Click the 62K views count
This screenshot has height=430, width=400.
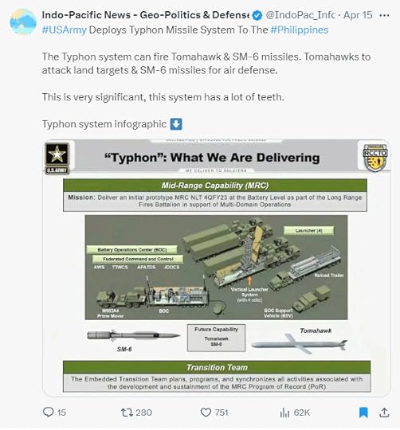(x=302, y=412)
